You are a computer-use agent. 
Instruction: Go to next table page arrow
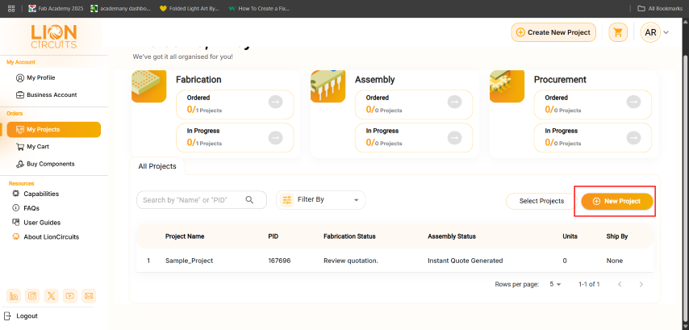click(641, 284)
